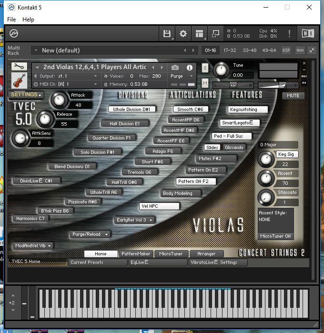Click the minimize view windows icon

pyautogui.click(x=215, y=33)
